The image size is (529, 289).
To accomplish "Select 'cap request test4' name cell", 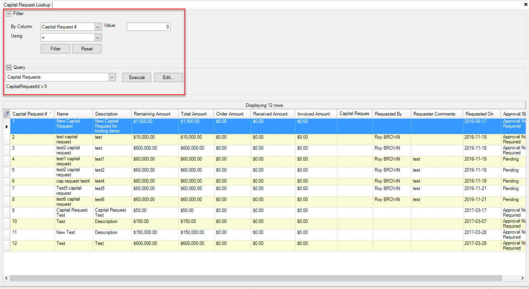I will pos(74,181).
